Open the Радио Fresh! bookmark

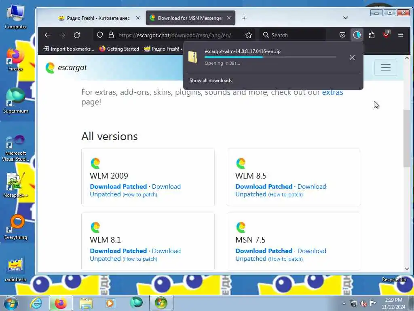pyautogui.click(x=163, y=49)
